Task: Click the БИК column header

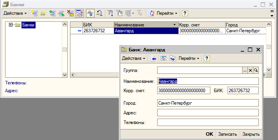Action: click(x=98, y=24)
